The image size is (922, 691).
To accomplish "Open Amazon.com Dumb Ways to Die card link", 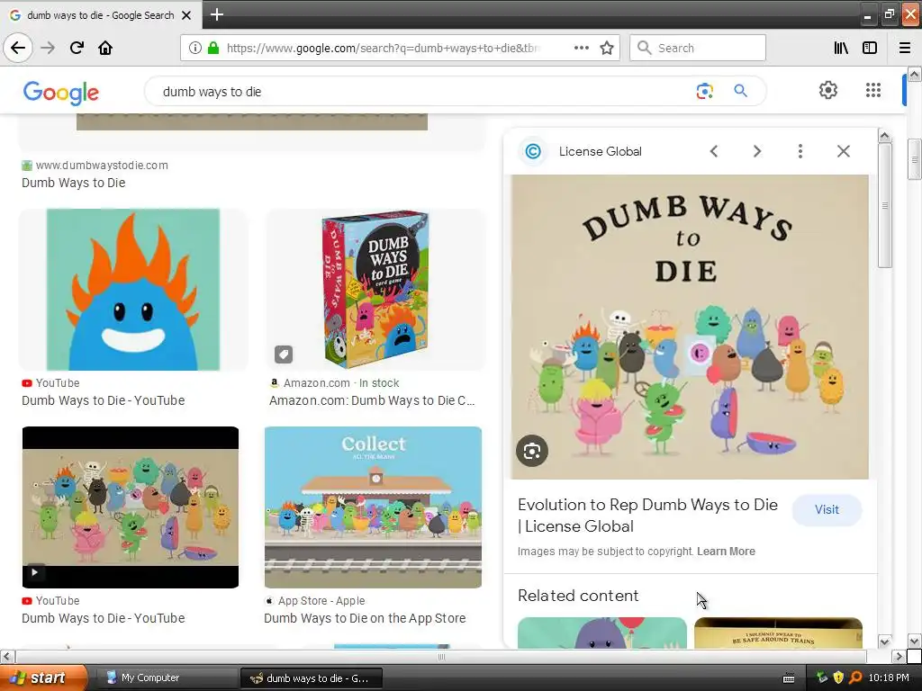I will (x=372, y=400).
